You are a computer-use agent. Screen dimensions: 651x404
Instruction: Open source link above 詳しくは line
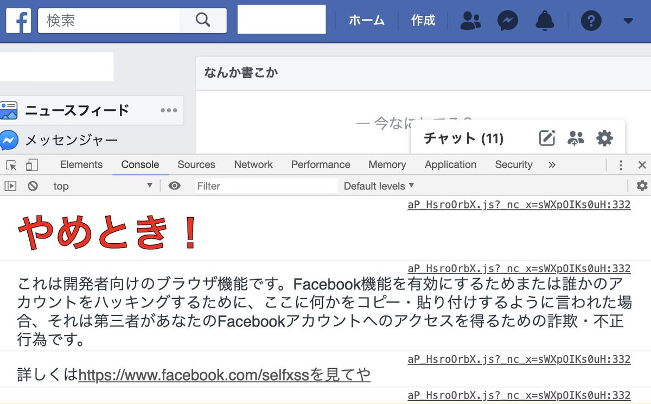click(x=519, y=359)
